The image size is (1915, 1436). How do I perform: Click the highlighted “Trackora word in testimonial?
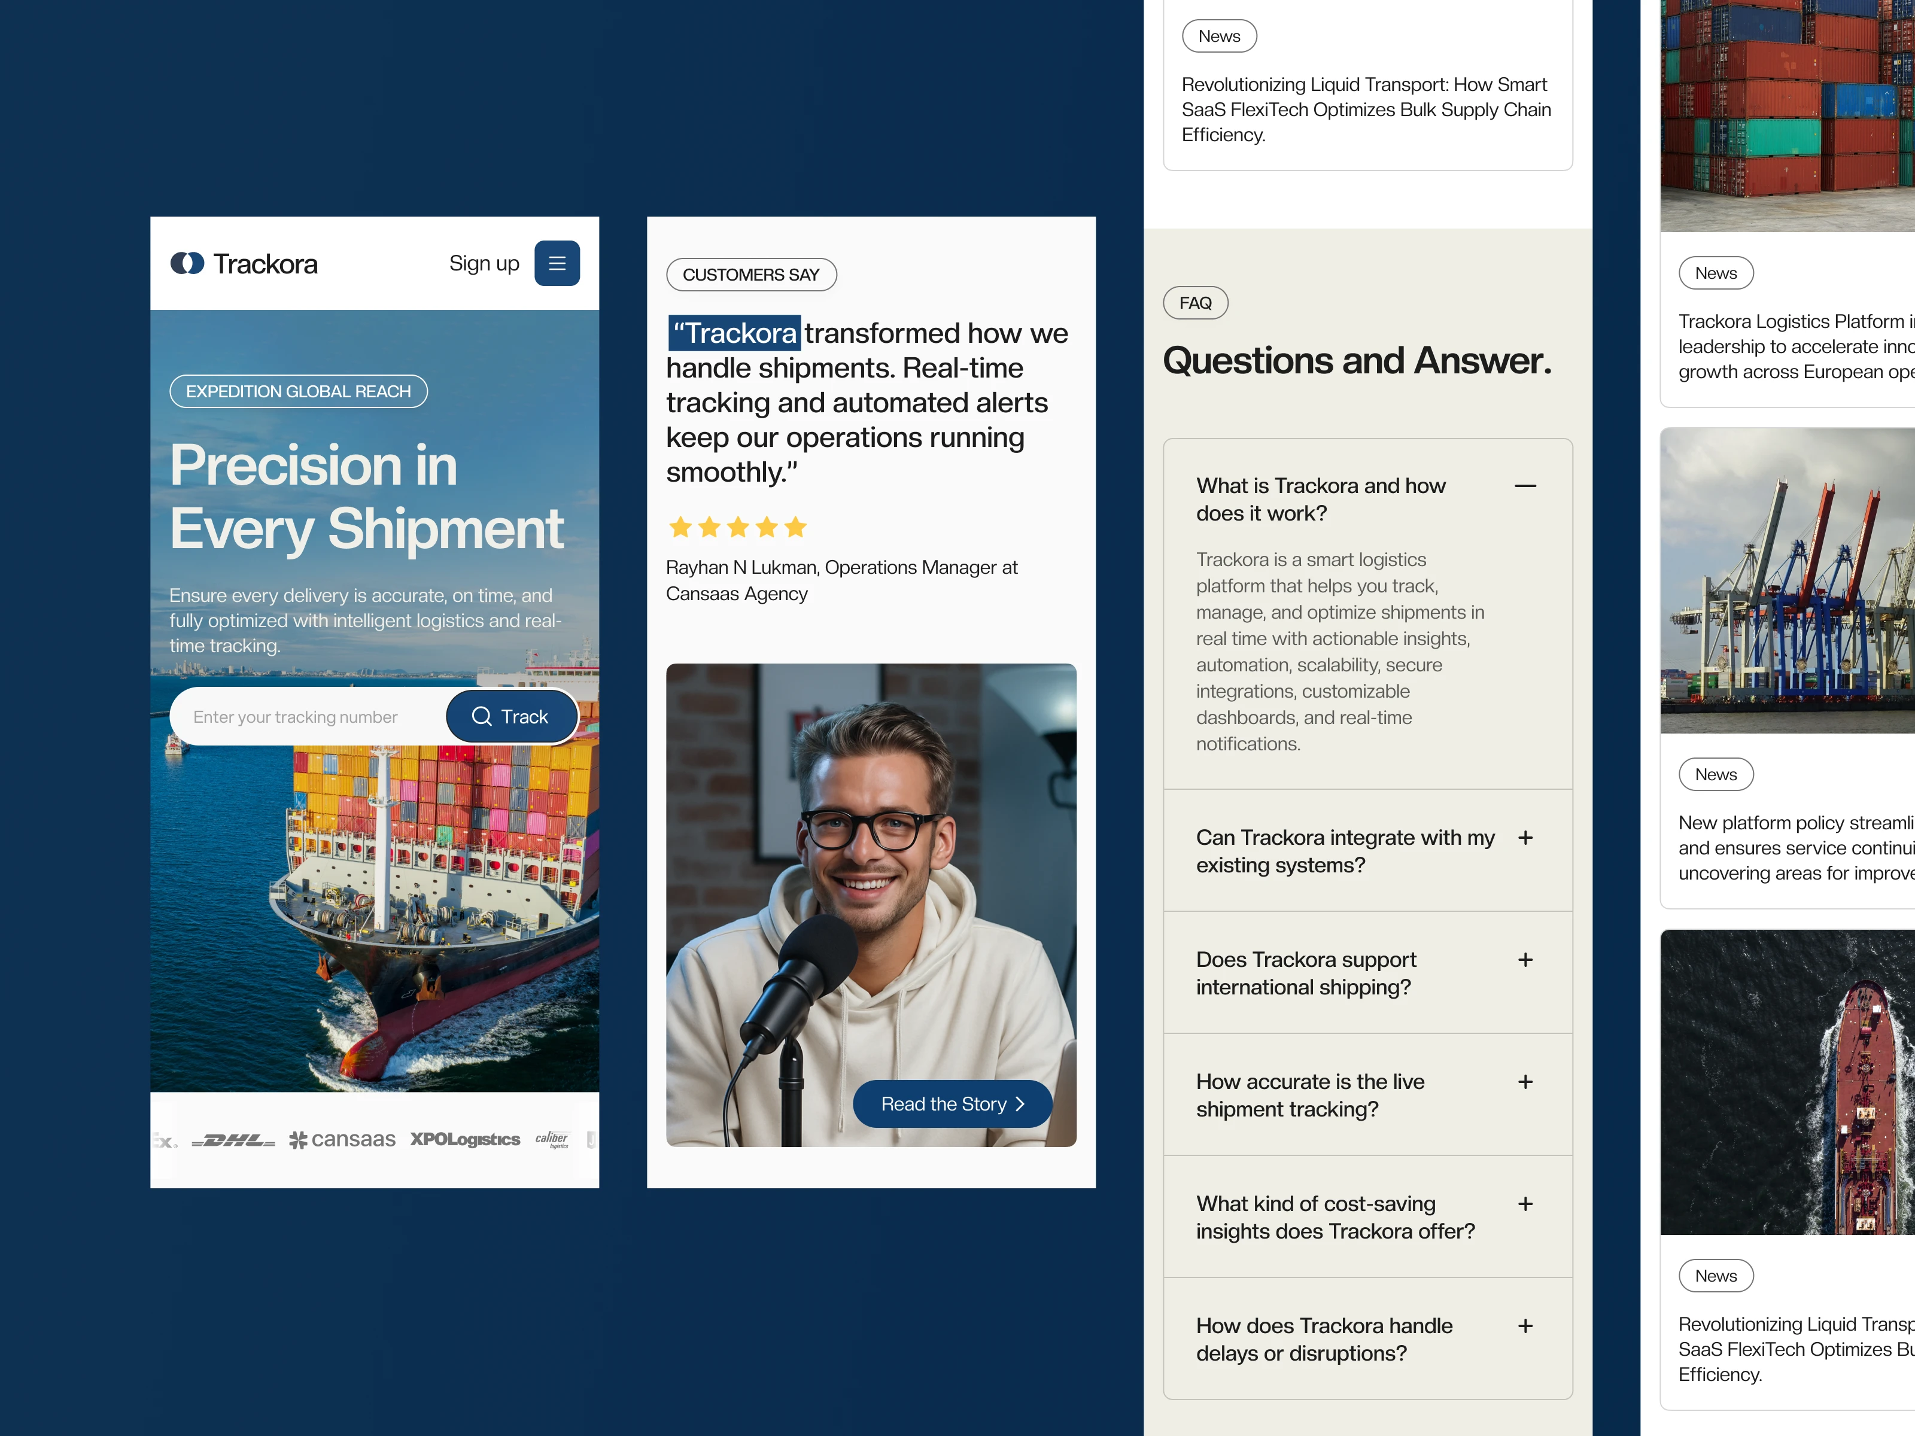coord(734,333)
